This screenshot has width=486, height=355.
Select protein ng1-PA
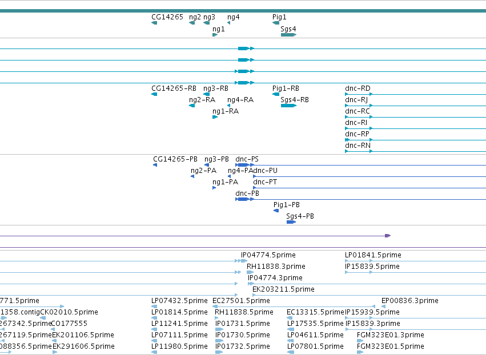(x=226, y=182)
